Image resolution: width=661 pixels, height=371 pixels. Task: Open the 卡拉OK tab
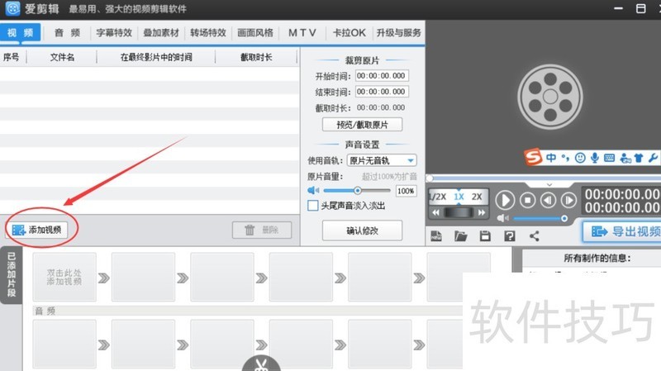click(x=349, y=33)
